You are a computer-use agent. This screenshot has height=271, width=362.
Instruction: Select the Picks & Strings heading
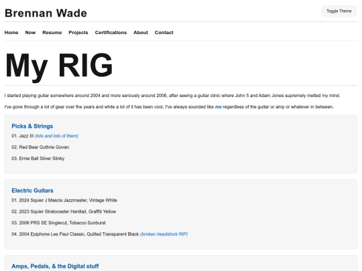click(32, 126)
